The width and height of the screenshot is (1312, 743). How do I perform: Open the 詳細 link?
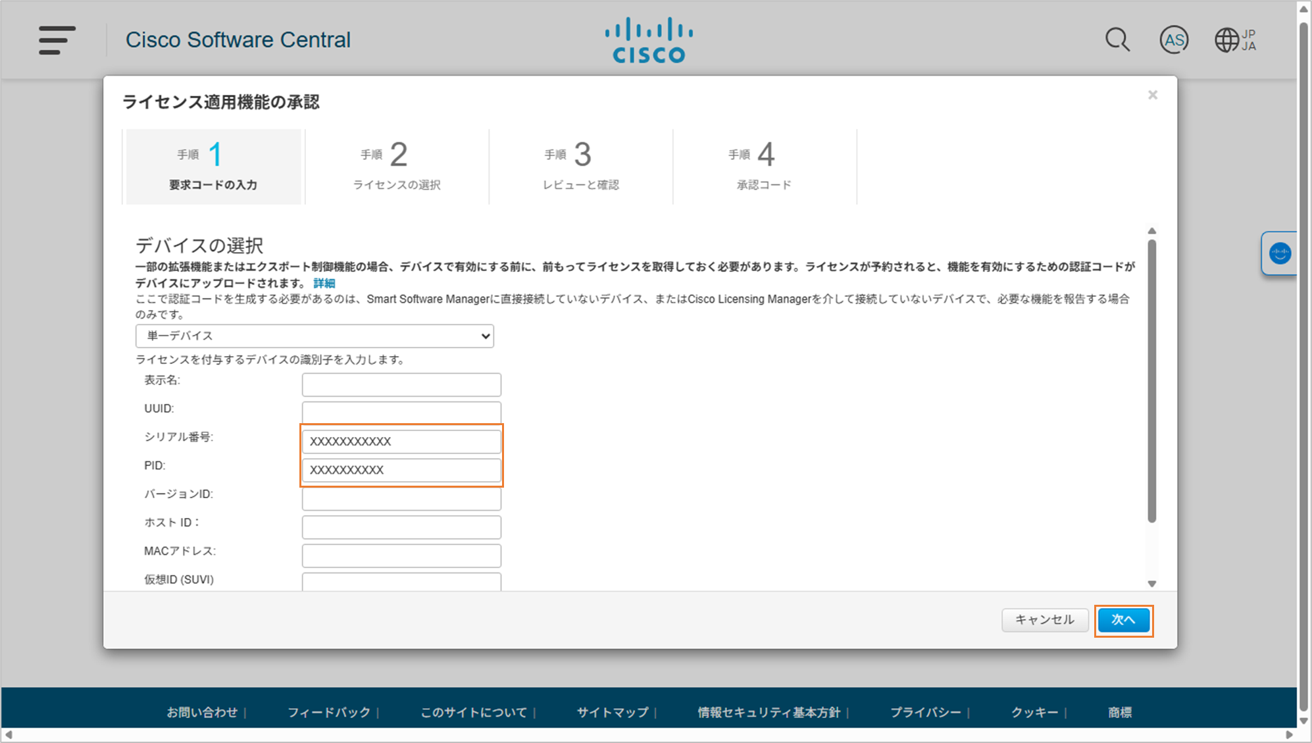[x=324, y=283]
